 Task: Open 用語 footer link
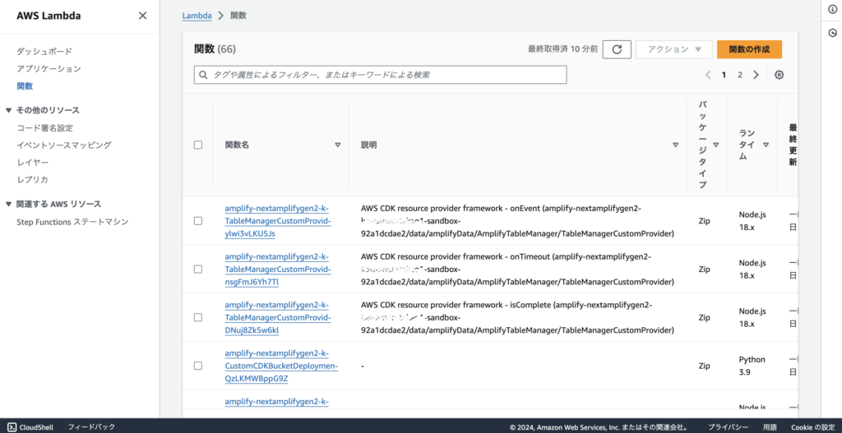770,427
